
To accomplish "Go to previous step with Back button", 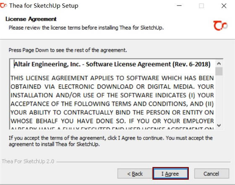I will click(135, 174).
